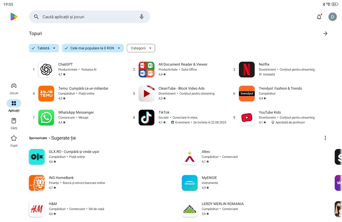
Task: Tap the TikTok app icon
Action: click(146, 118)
